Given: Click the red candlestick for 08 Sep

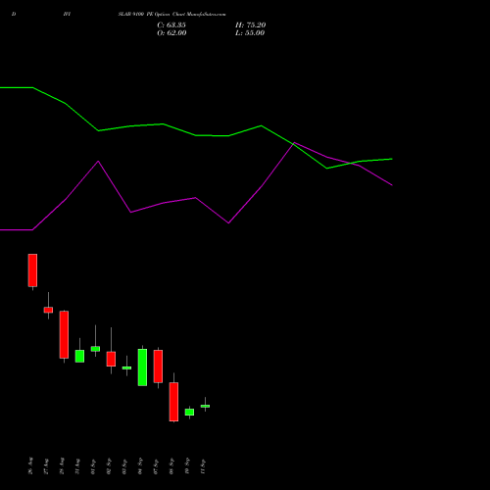Looking at the screenshot, I should point(173,402).
